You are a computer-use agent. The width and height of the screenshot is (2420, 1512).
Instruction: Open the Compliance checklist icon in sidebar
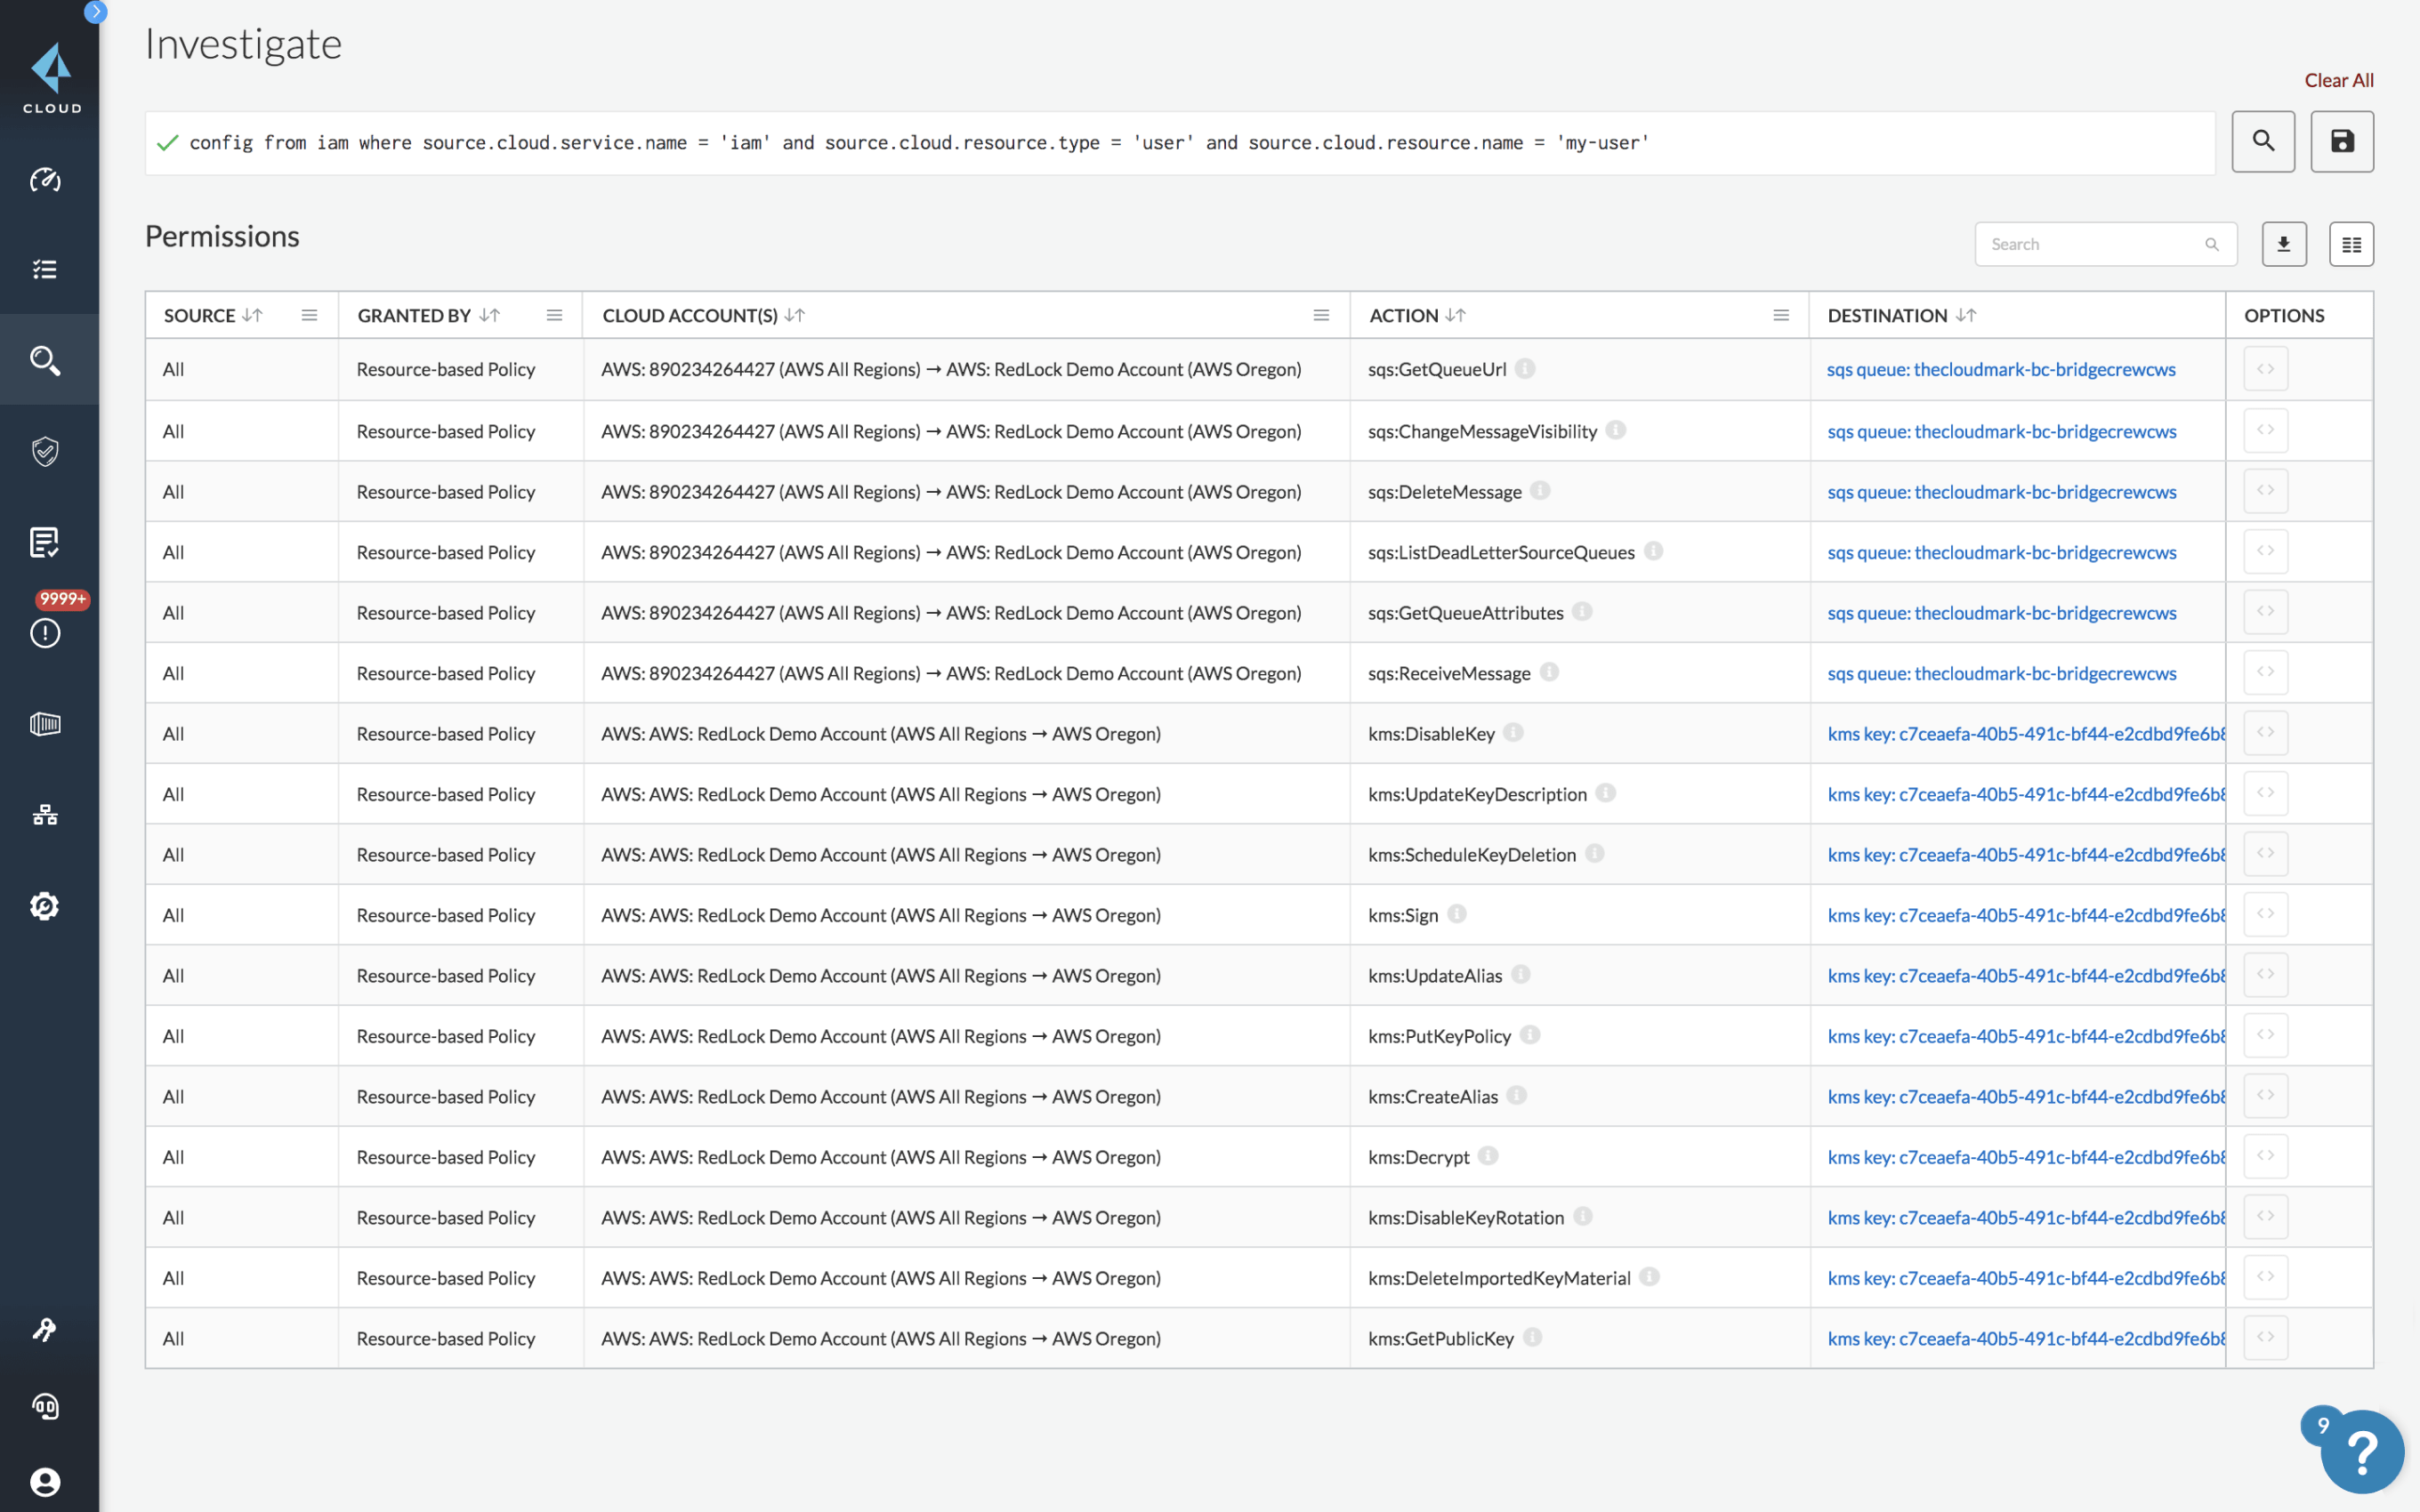tap(45, 542)
